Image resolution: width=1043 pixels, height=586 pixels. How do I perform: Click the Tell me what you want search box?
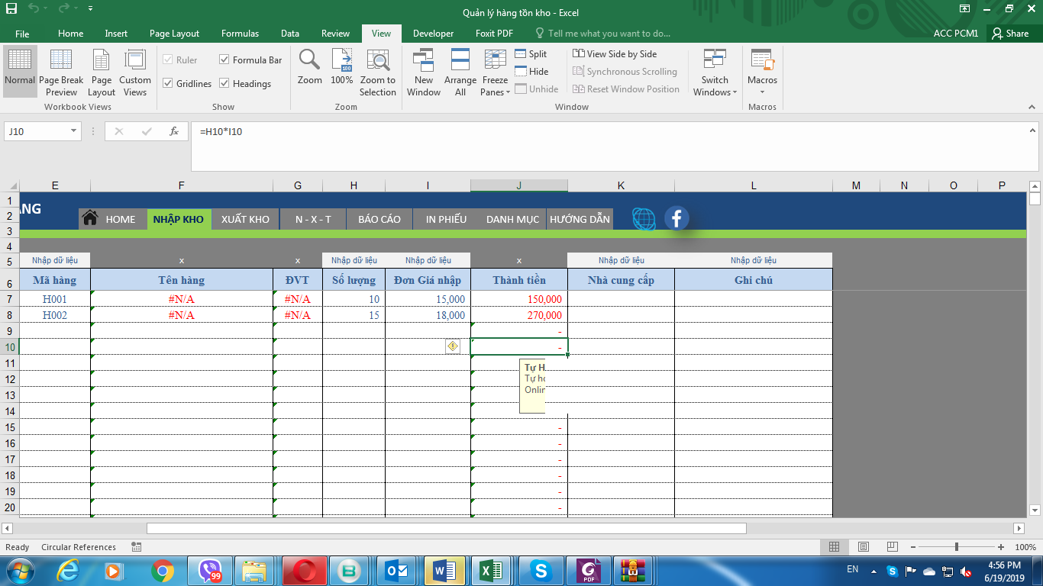point(603,34)
